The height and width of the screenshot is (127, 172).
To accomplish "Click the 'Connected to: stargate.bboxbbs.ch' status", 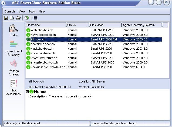I will pos(113,123).
